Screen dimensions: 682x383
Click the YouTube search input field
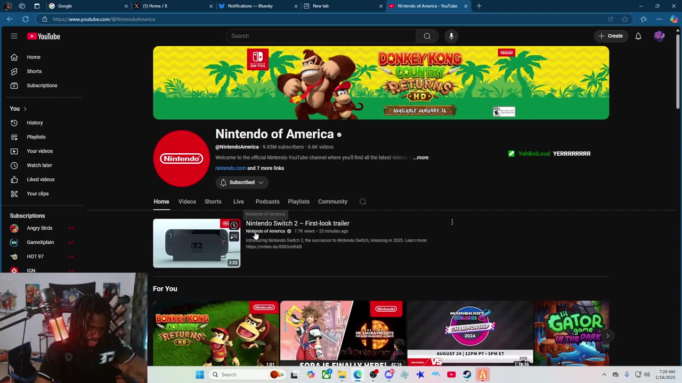(321, 36)
